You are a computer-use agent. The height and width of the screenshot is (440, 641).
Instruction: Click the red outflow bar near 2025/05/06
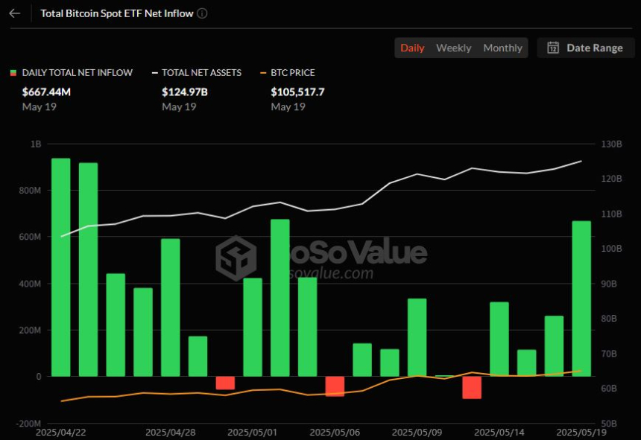(335, 386)
